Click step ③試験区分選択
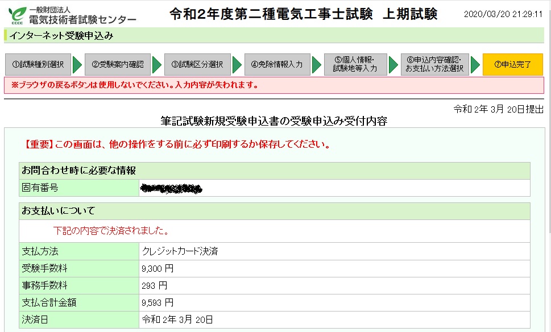Screen dimensions: 551x332 [x=197, y=64]
